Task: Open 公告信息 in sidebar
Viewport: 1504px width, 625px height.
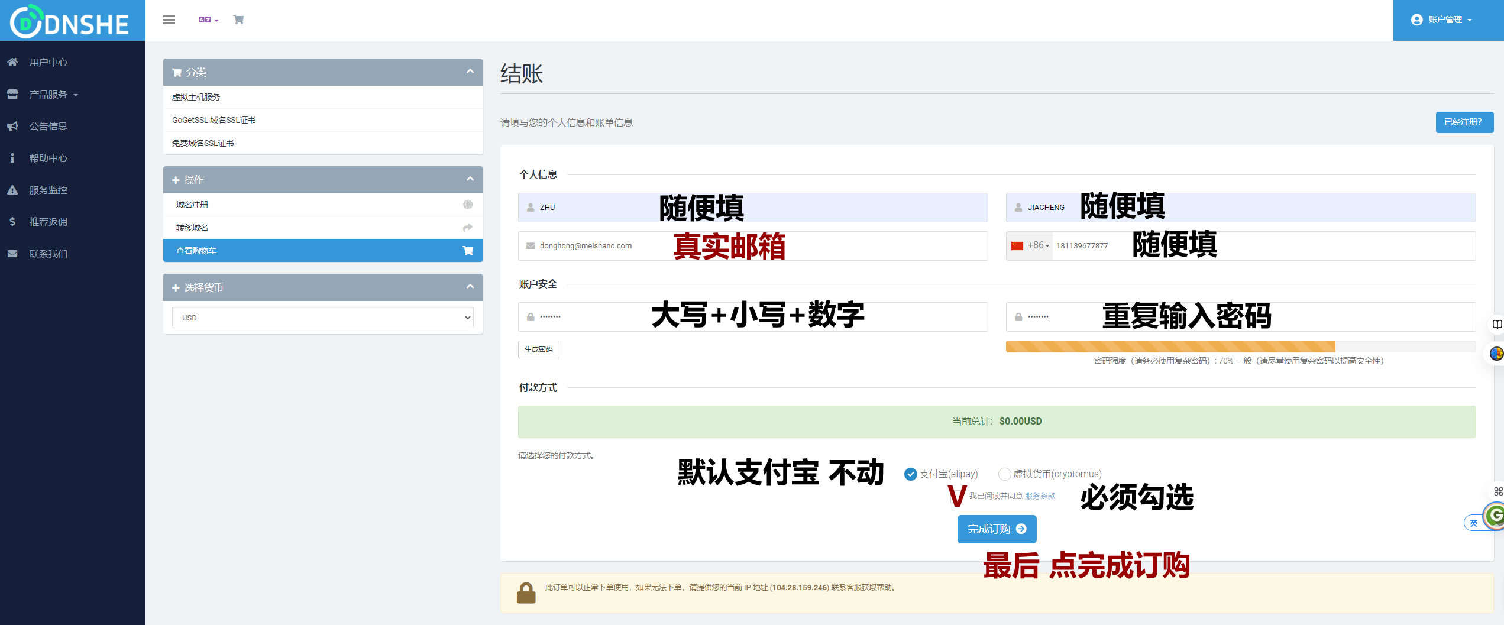Action: coord(48,126)
